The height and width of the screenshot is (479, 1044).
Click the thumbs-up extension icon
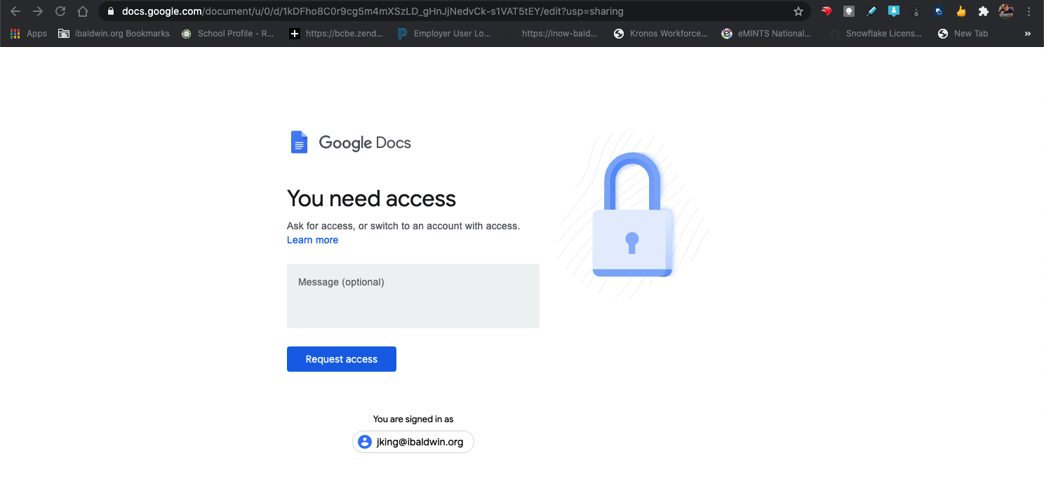pos(961,11)
